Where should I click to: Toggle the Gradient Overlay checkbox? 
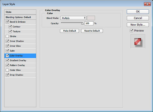point(7,60)
